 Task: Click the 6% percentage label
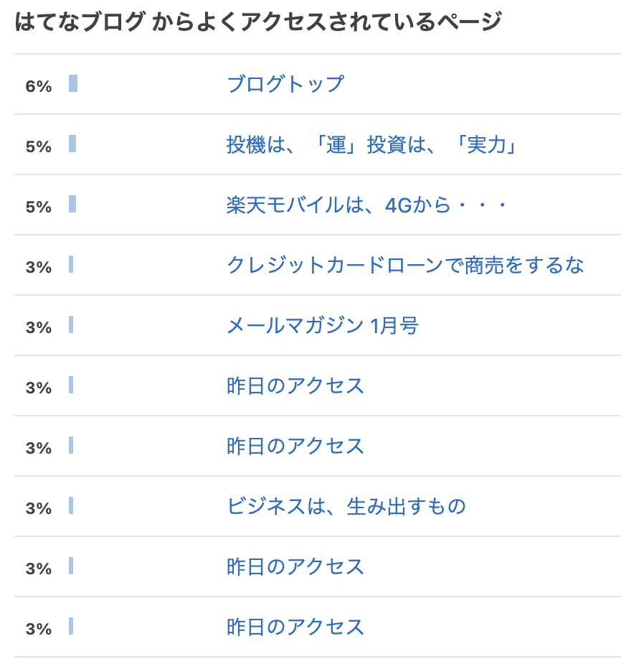pyautogui.click(x=39, y=87)
